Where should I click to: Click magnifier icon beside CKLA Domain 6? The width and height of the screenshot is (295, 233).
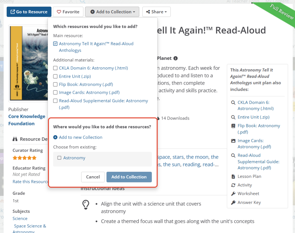coord(233,103)
